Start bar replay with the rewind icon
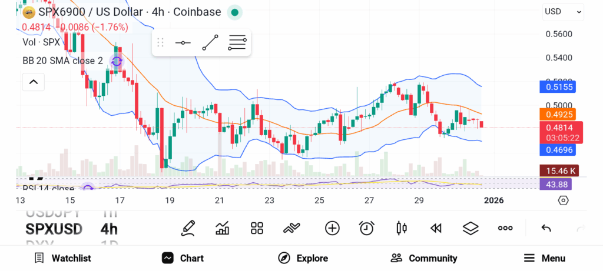The image size is (603, 271). 436,228
